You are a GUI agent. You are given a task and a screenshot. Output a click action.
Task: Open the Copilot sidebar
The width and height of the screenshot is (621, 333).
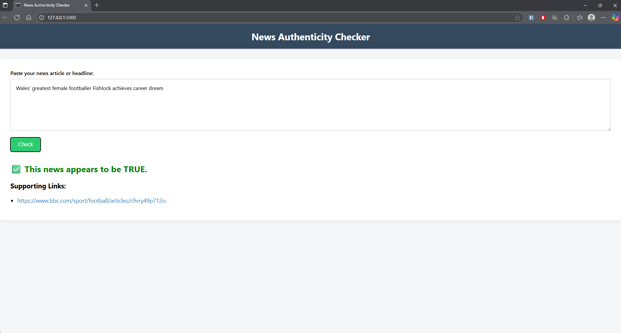pyautogui.click(x=615, y=18)
